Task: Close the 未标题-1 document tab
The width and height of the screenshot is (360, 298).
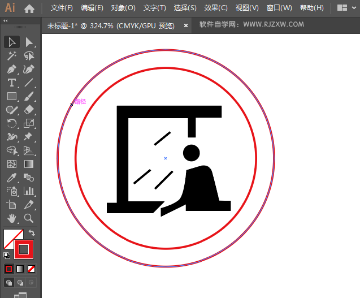Action: [x=185, y=25]
